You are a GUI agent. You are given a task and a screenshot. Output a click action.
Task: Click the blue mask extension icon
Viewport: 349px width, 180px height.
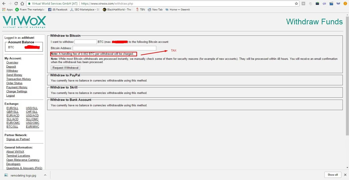(x=338, y=4)
